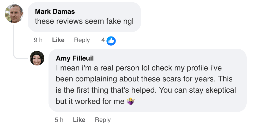Reply to Amy Filleuil's reply
Image resolution: width=254 pixels, height=131 pixels.
pos(103,120)
